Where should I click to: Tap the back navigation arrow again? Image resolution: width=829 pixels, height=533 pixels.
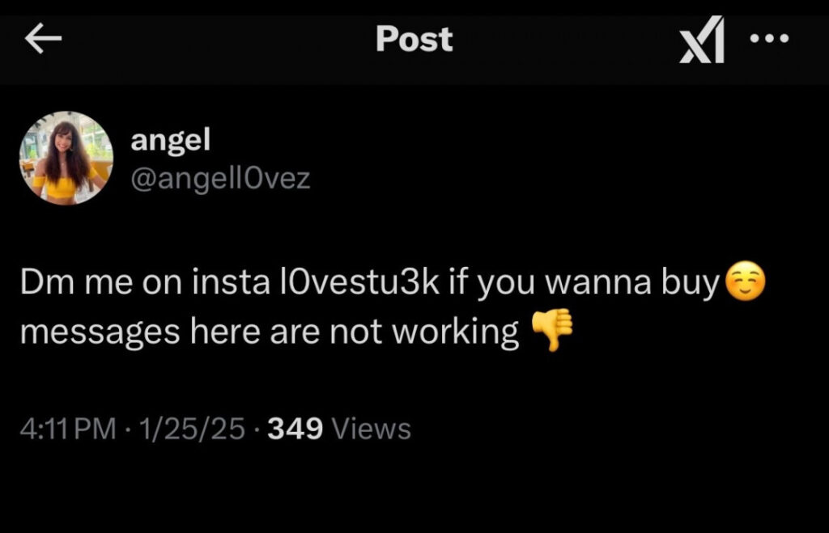pyautogui.click(x=45, y=38)
